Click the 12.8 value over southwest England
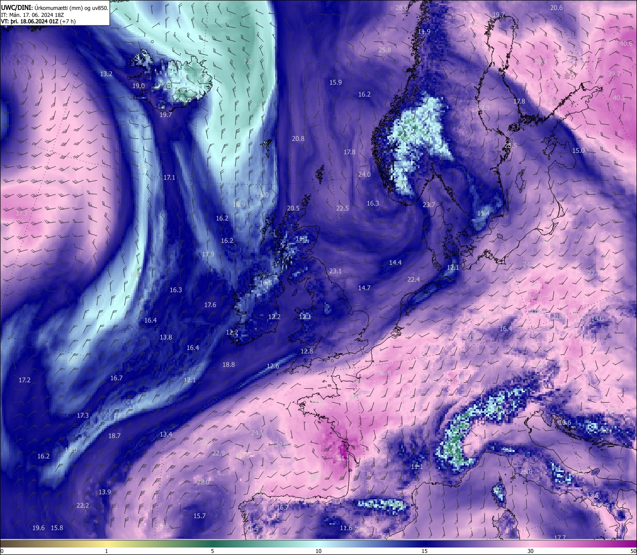637x555 pixels. pyautogui.click(x=307, y=351)
